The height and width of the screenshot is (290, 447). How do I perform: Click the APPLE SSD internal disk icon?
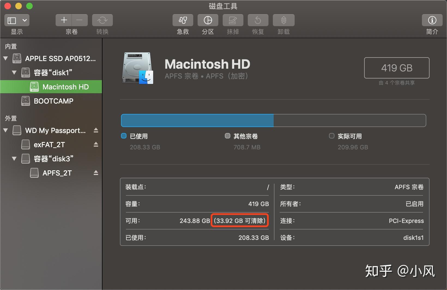click(17, 58)
